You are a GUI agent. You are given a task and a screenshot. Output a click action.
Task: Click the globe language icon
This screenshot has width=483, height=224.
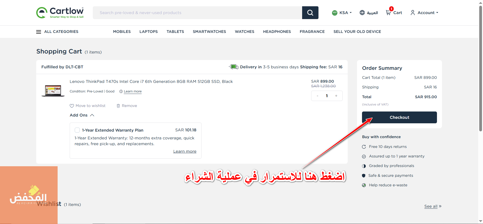click(362, 13)
